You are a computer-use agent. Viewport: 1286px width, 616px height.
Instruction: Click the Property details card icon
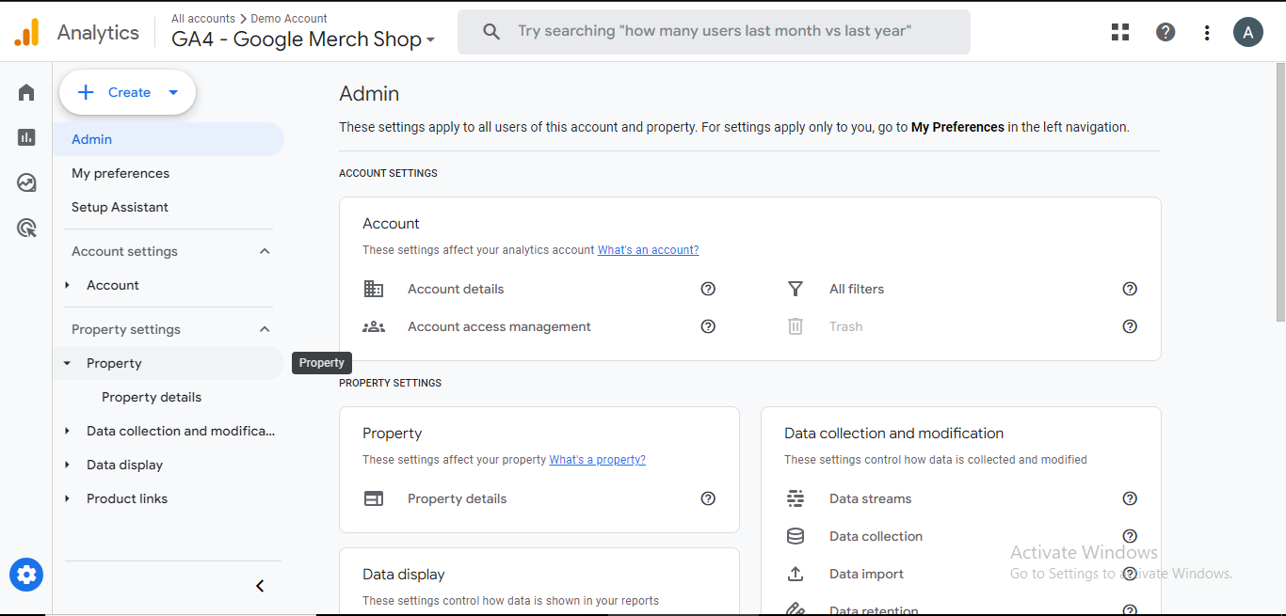(x=374, y=498)
